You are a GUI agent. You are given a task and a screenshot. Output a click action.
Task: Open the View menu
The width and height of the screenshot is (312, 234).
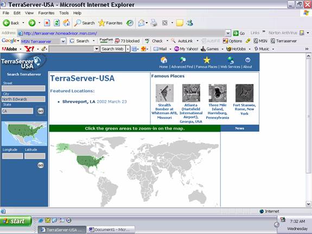coord(29,13)
